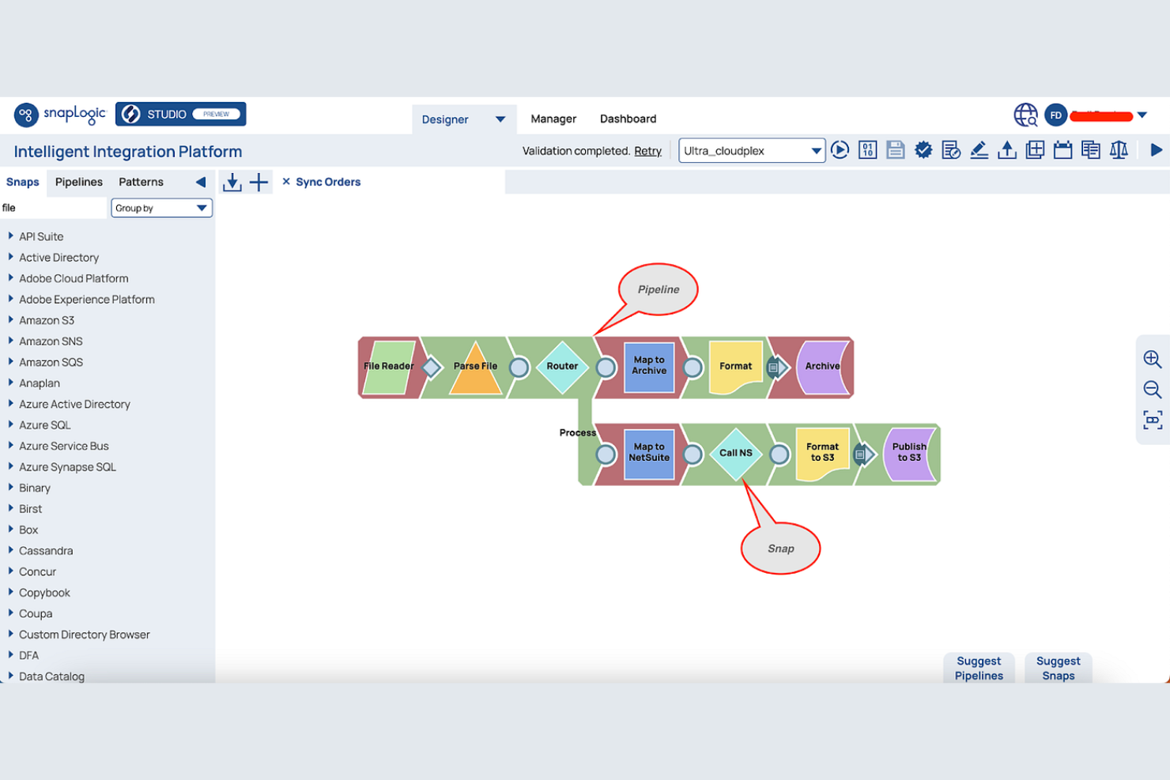Expand the Anaplan category
The width and height of the screenshot is (1170, 780).
pos(10,382)
